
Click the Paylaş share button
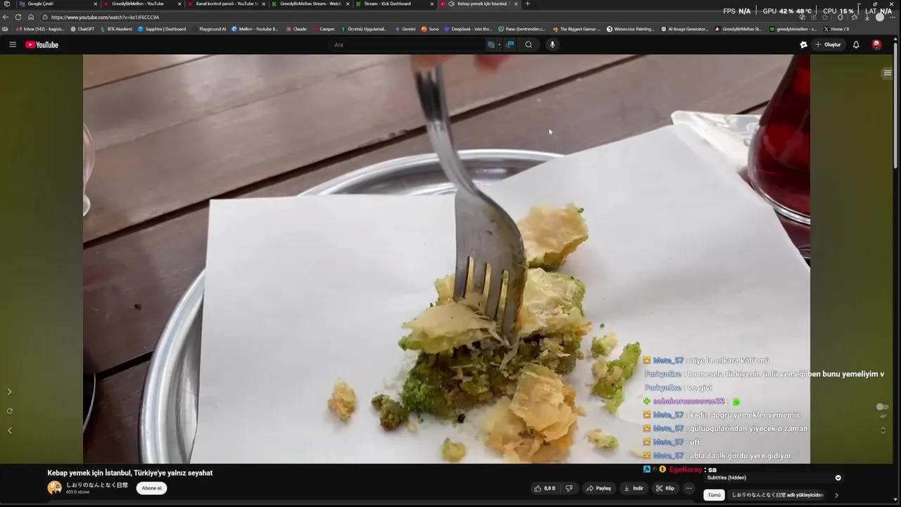coord(599,488)
